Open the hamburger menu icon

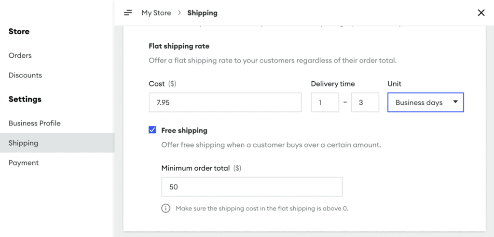(127, 13)
